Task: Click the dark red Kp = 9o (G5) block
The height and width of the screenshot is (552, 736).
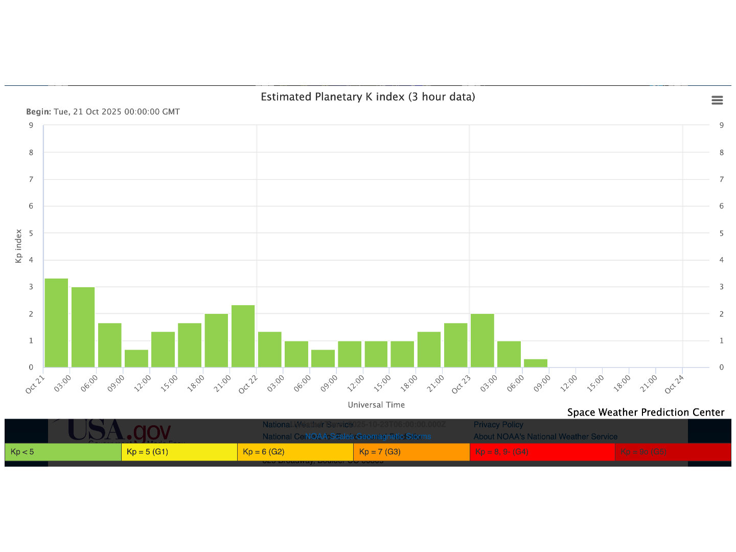Action: (673, 452)
